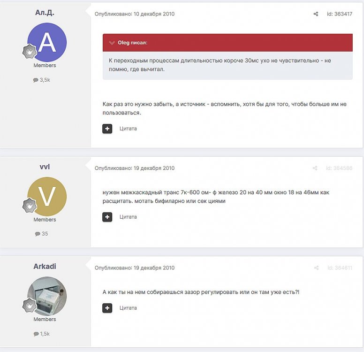Click Цитата under Arkadi's post
This screenshot has width=364, height=352.
click(128, 308)
